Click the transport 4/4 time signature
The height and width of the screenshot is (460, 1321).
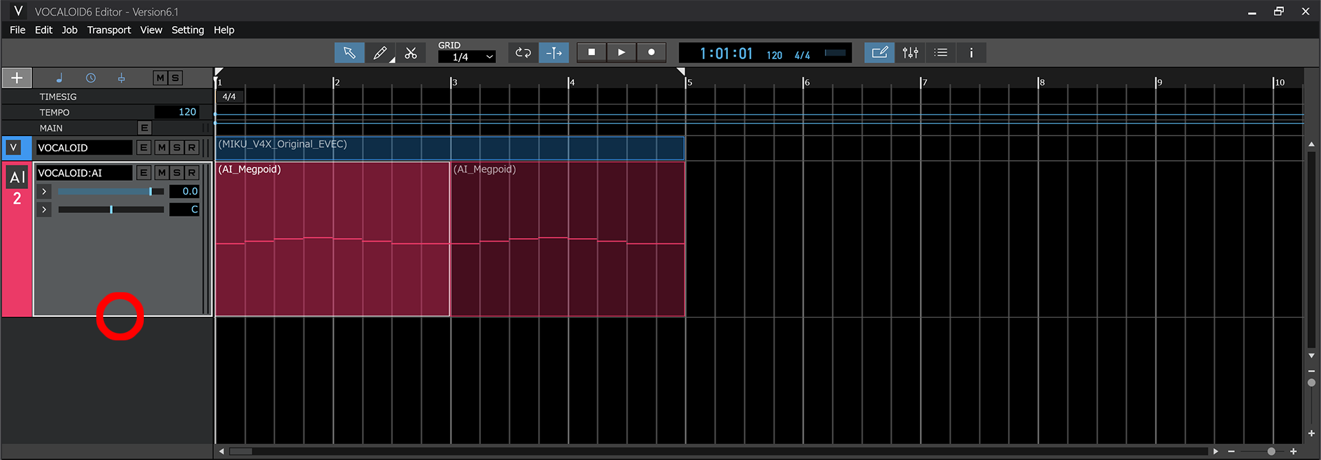[x=802, y=55]
